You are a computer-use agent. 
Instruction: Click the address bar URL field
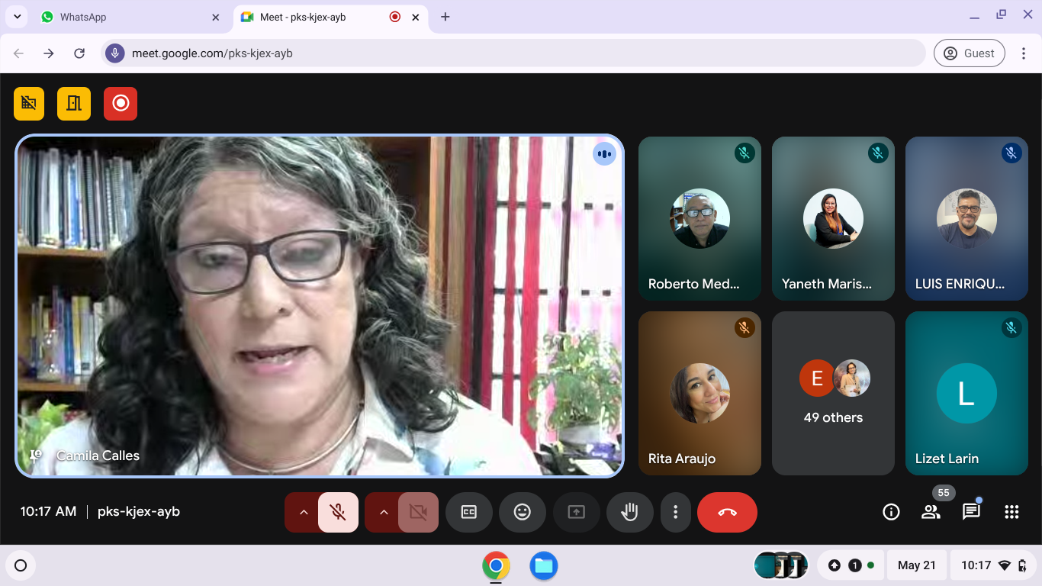[513, 53]
